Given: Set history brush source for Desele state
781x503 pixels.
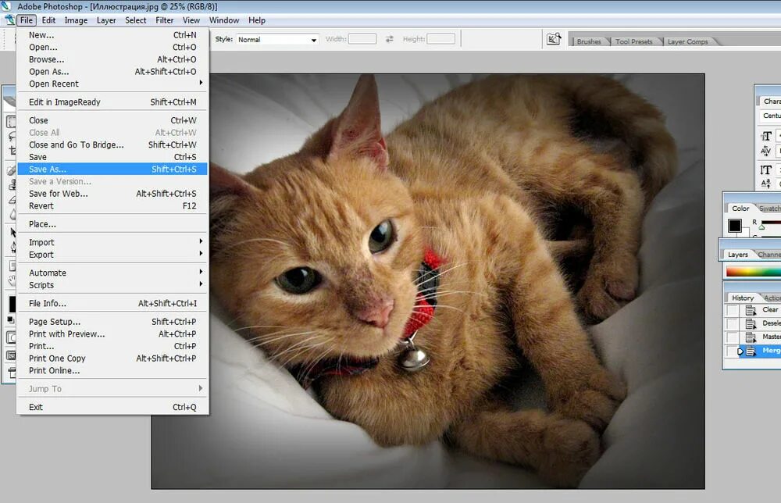Looking at the screenshot, I should point(733,323).
